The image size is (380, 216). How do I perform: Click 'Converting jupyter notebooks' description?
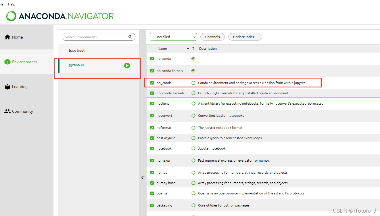point(221,116)
